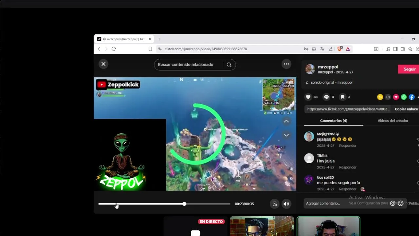Click the video time 00:23/00:35 label

point(244,204)
